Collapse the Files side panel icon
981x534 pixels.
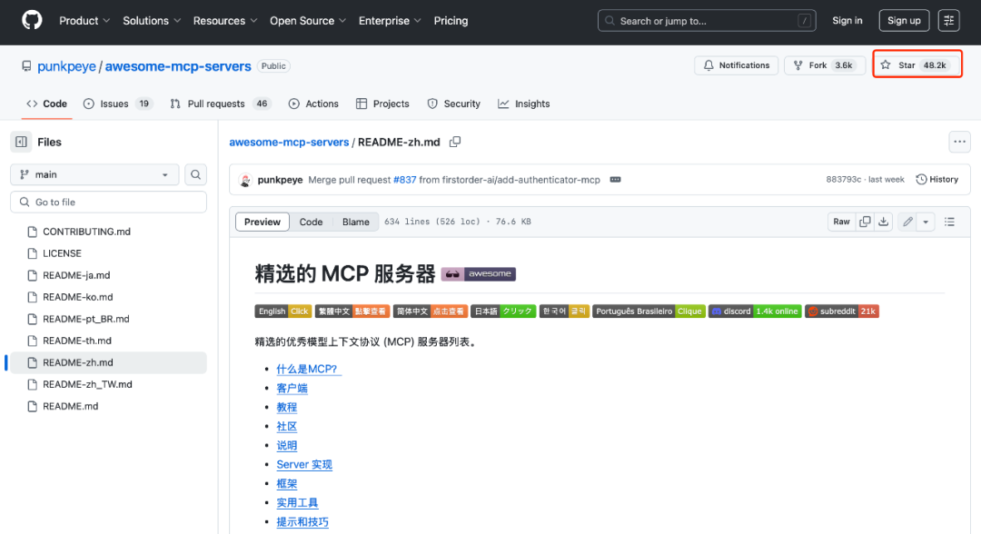coord(21,142)
